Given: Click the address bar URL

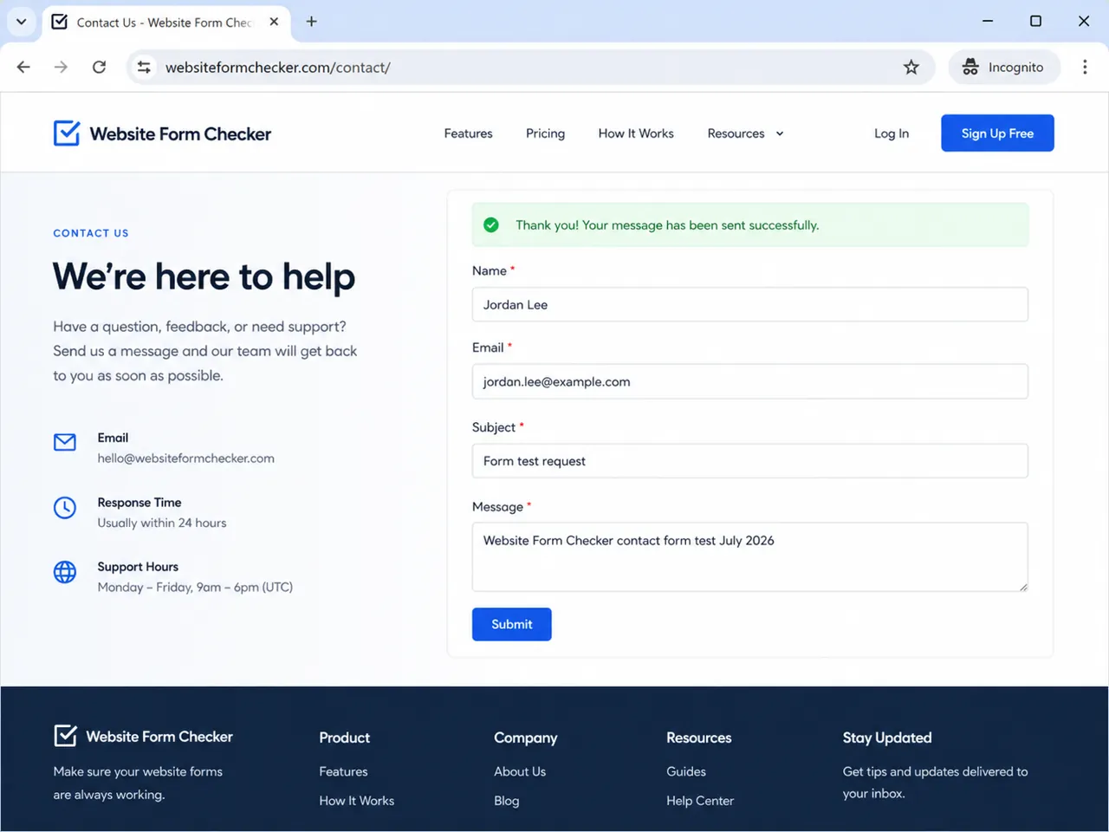Looking at the screenshot, I should point(277,68).
